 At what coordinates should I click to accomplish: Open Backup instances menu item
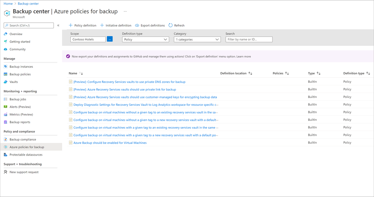click(x=21, y=67)
